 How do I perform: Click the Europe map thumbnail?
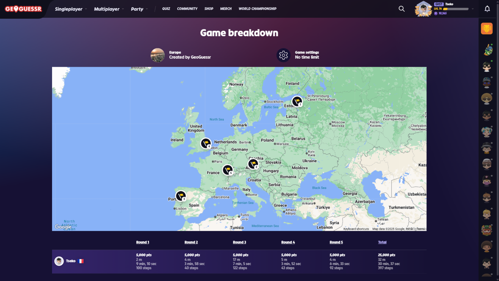pos(157,55)
